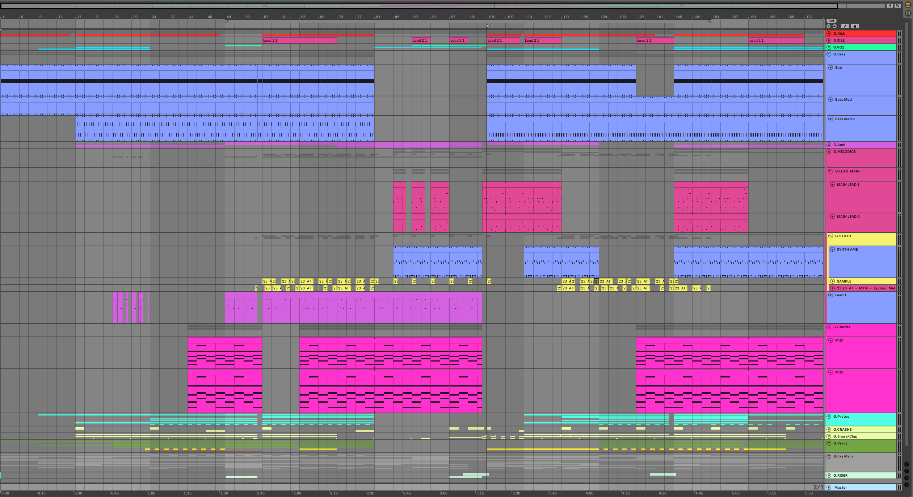Jump to next locator arrow
This screenshot has height=497, width=913.
834,26
